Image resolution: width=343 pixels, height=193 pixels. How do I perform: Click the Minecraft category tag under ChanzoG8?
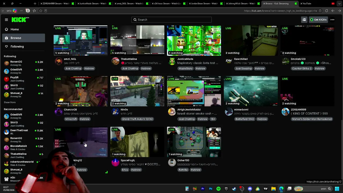[x=71, y=119]
